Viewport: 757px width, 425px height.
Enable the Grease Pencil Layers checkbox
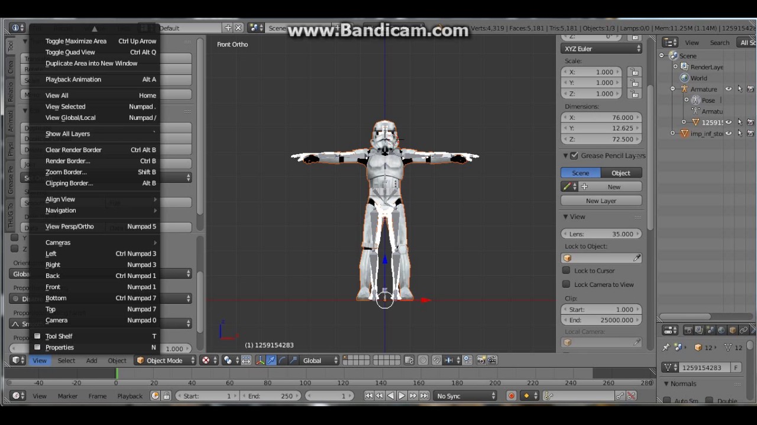coord(574,156)
